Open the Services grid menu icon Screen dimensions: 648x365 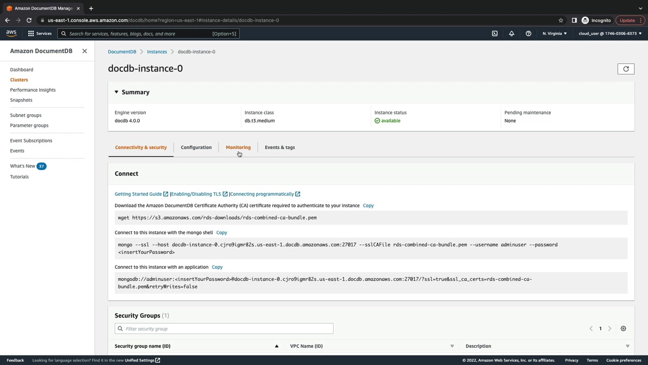tap(31, 33)
